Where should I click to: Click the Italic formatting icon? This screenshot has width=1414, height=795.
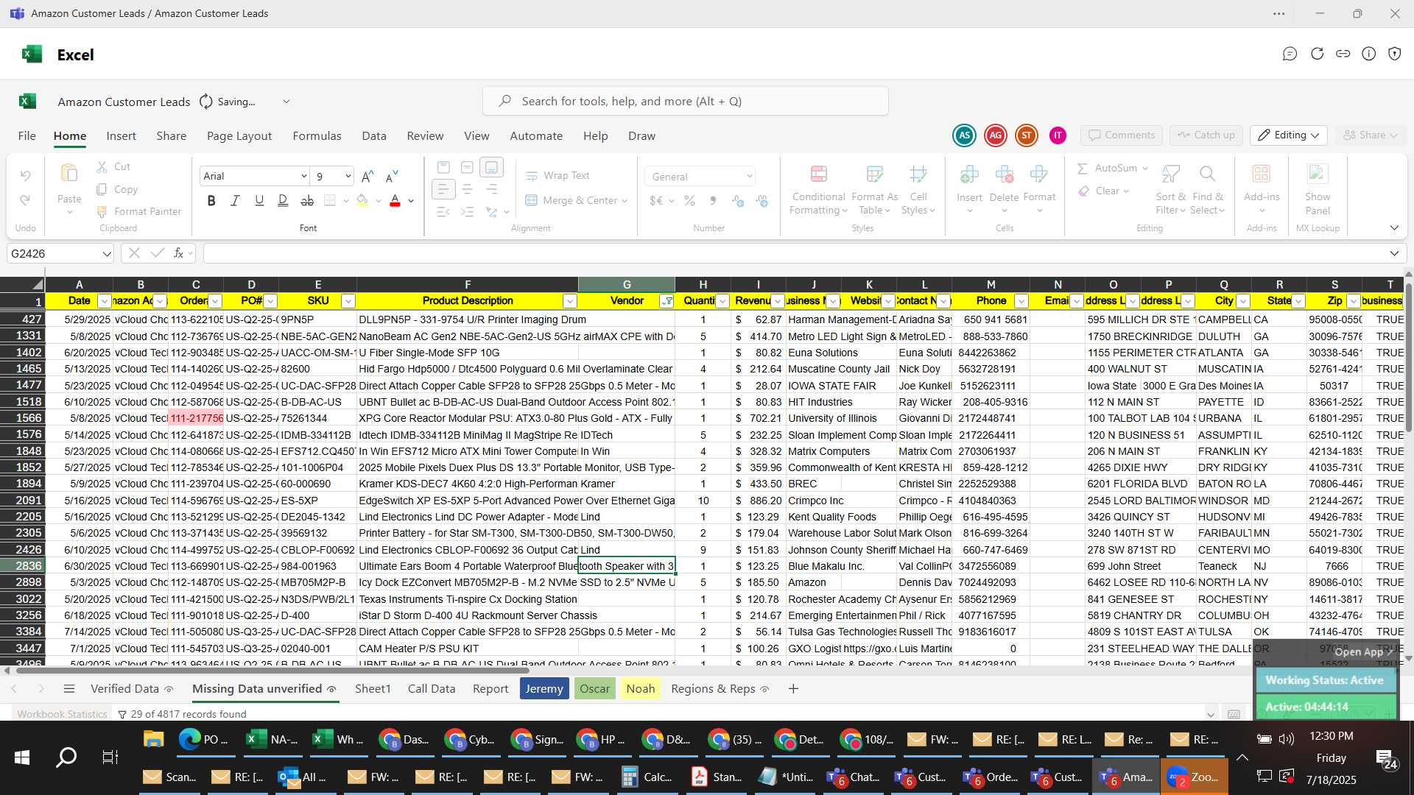pyautogui.click(x=235, y=201)
